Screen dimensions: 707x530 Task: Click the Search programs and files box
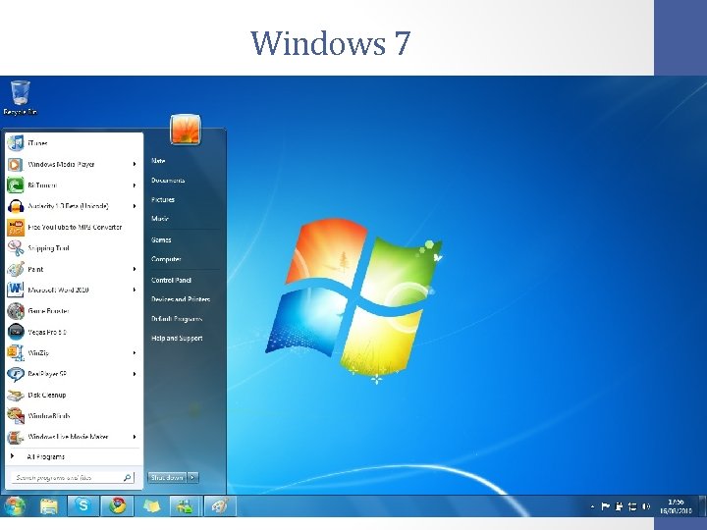coord(72,477)
